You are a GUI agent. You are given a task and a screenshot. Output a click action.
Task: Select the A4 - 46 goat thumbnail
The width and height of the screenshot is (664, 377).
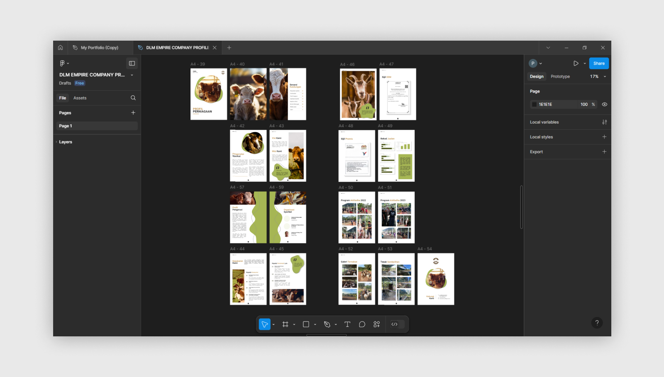point(358,94)
